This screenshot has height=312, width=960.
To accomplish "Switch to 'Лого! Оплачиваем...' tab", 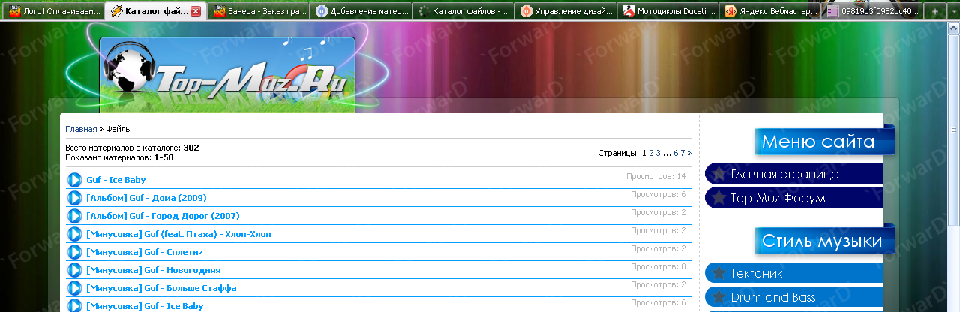I will pos(52,11).
